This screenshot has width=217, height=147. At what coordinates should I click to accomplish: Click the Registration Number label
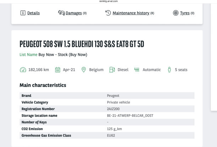pos(38,109)
